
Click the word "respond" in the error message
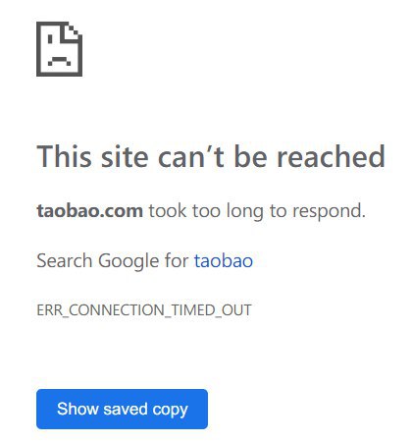(x=329, y=212)
